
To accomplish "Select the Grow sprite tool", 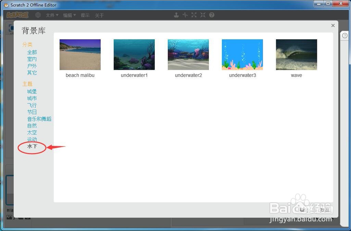I will point(194,15).
